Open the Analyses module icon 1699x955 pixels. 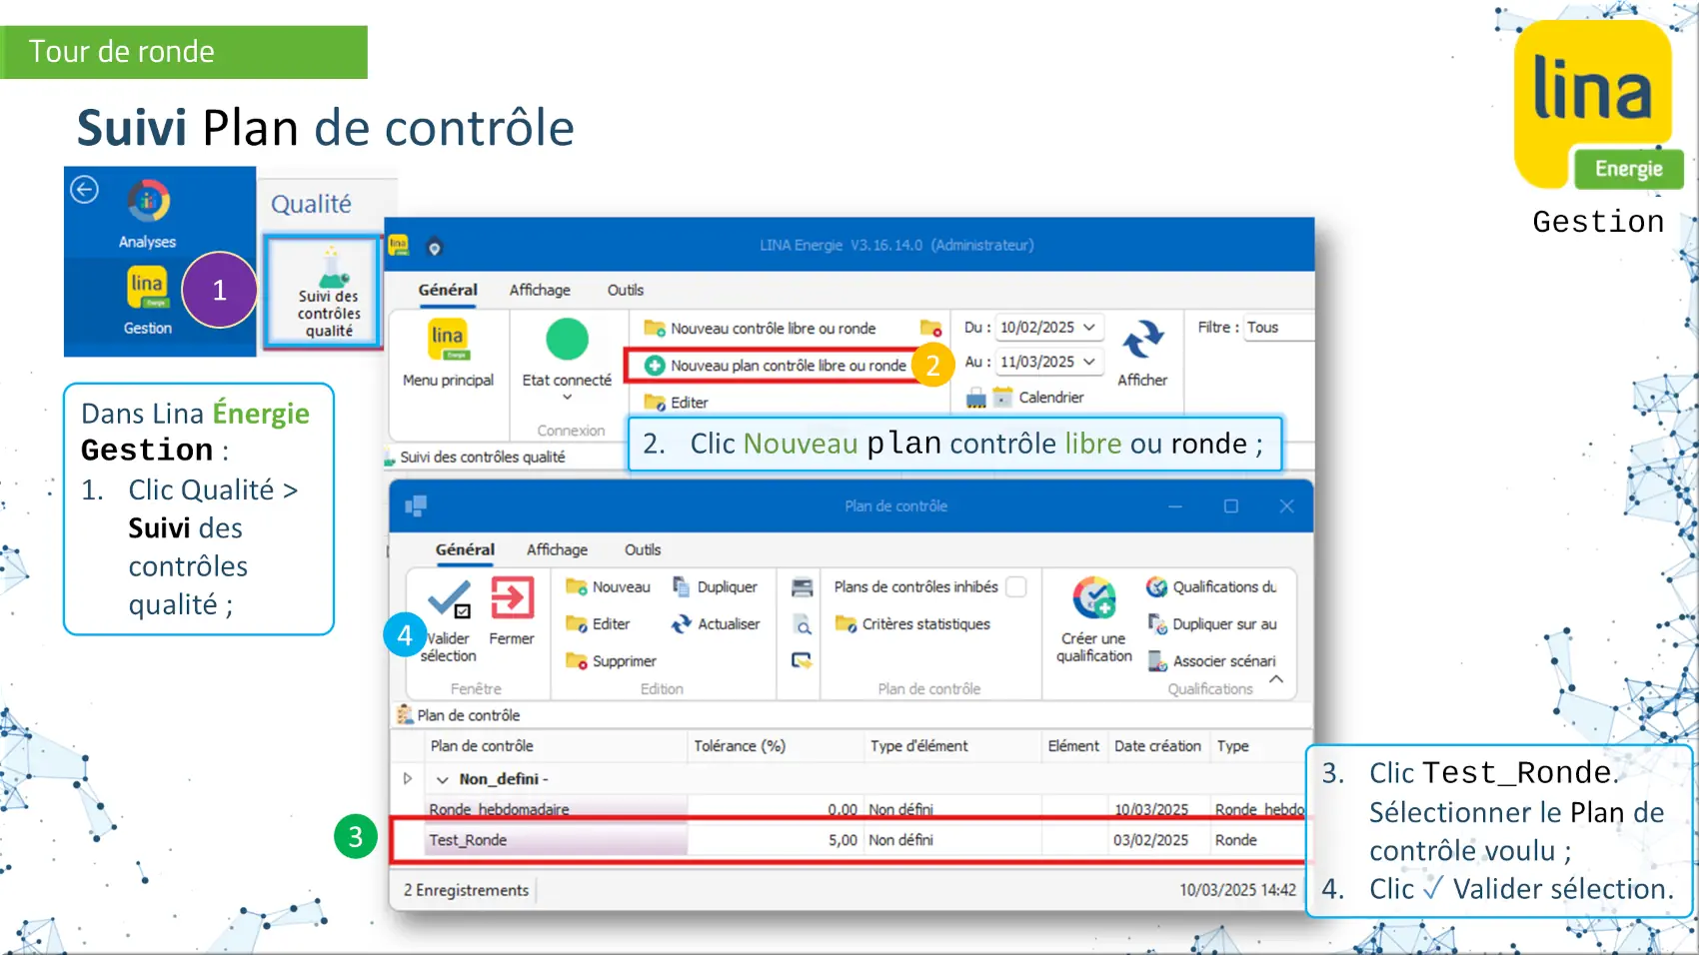pos(148,202)
